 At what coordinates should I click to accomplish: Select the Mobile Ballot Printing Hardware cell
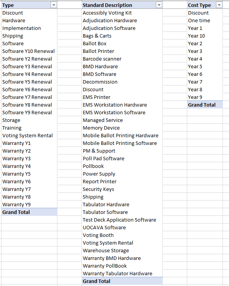click(x=122, y=135)
